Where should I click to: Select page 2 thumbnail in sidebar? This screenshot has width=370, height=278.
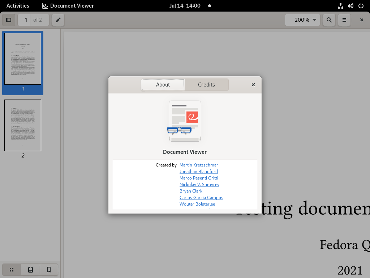tap(23, 125)
